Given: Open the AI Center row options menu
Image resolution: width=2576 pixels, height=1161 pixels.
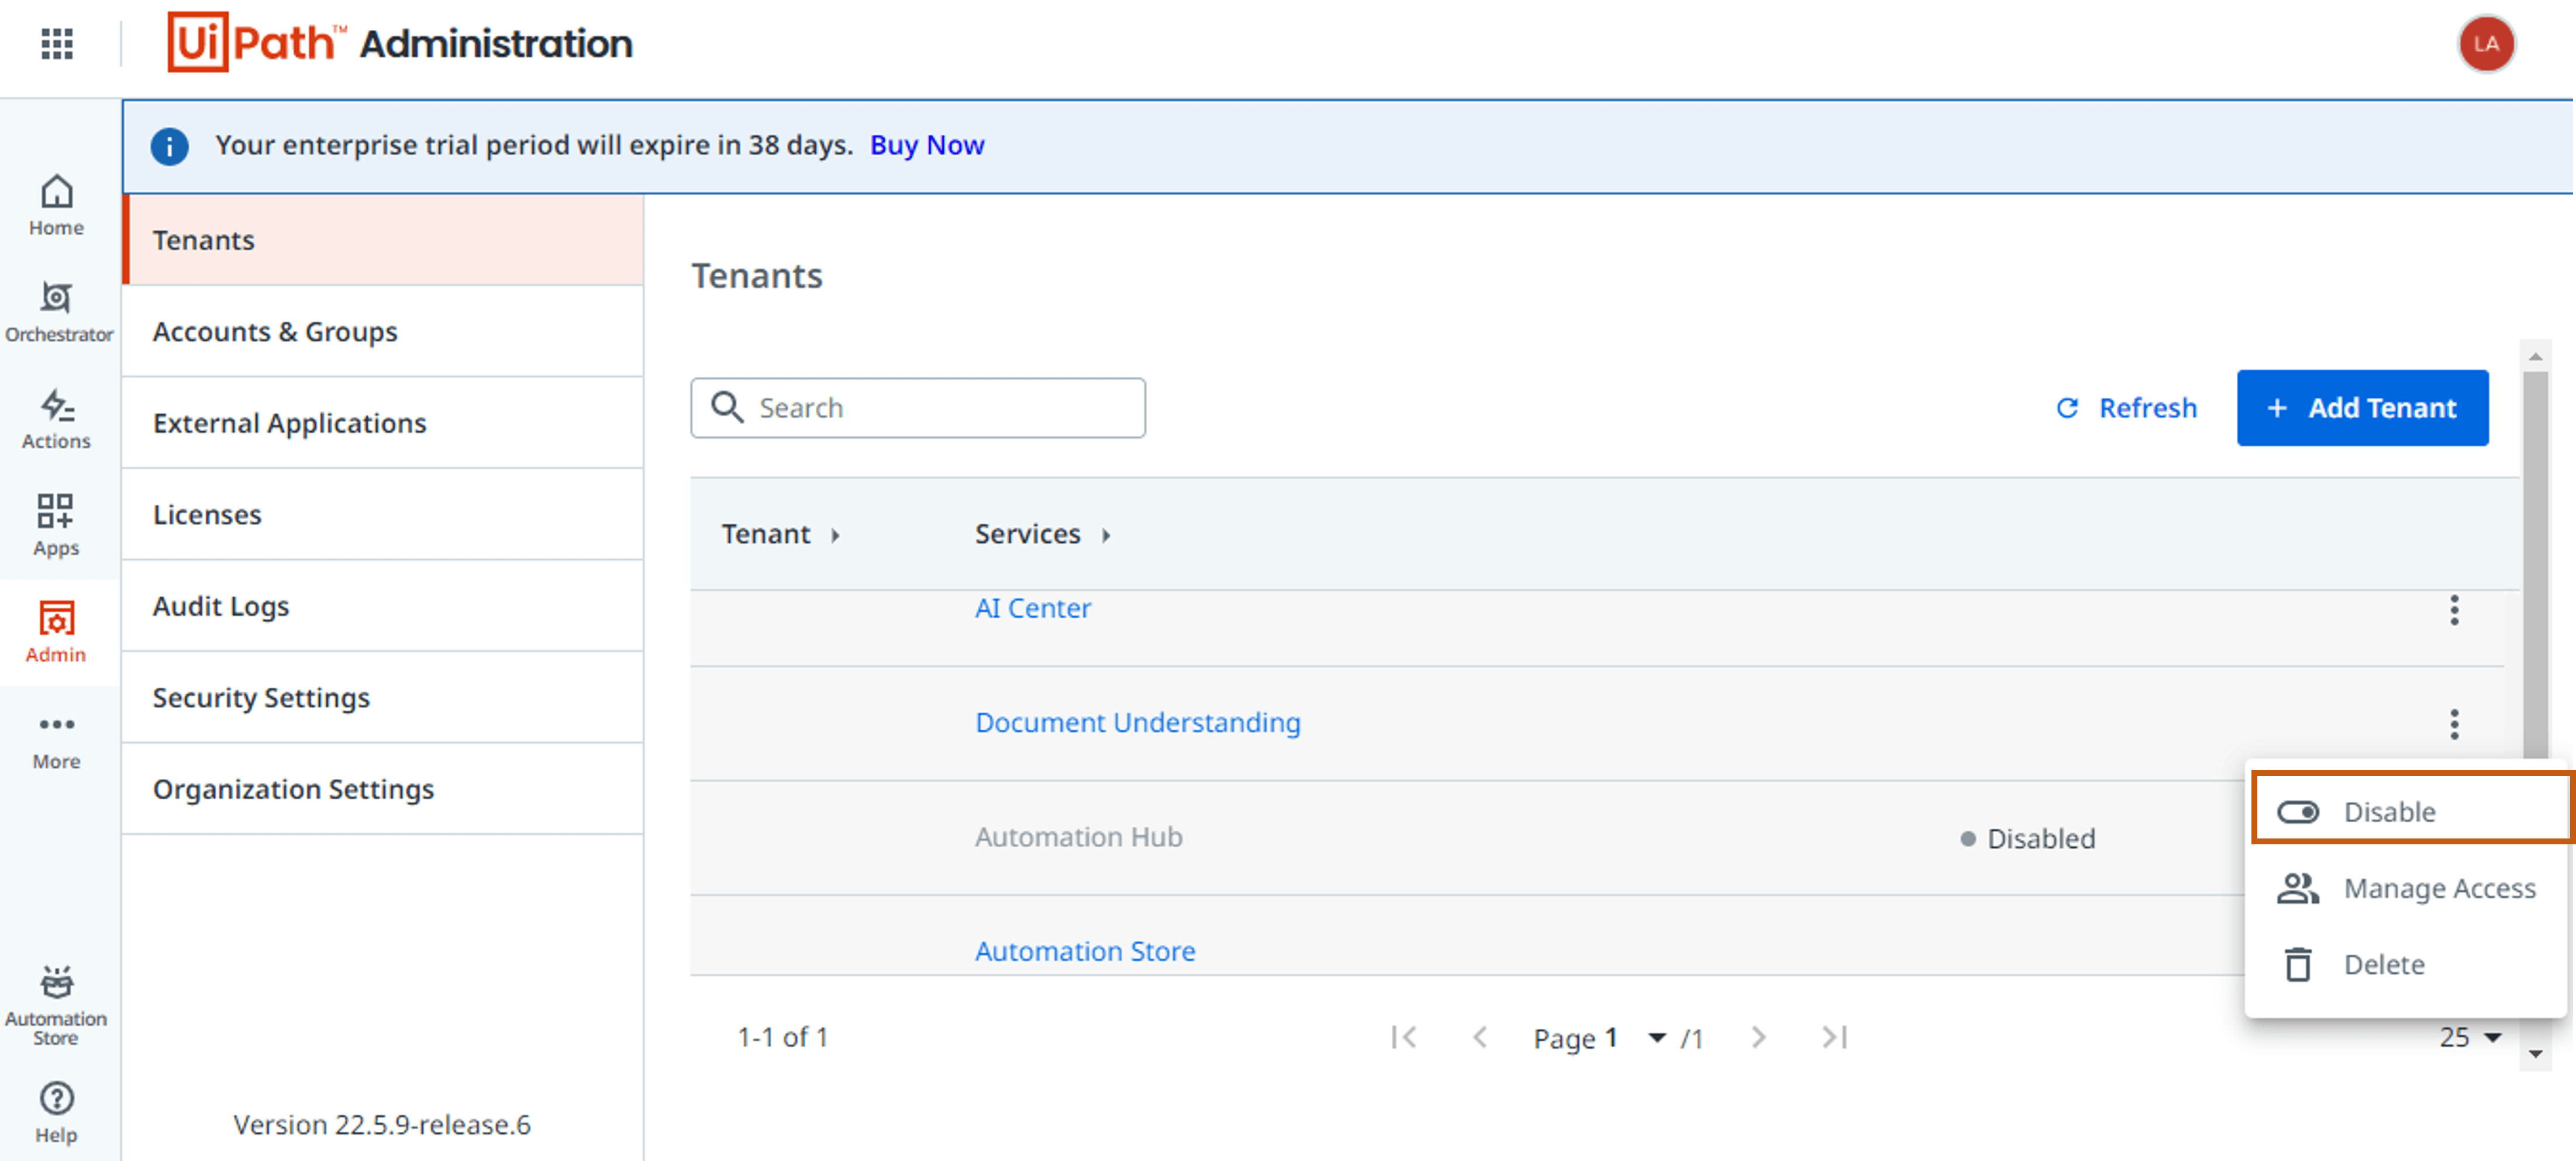Looking at the screenshot, I should coord(2453,611).
